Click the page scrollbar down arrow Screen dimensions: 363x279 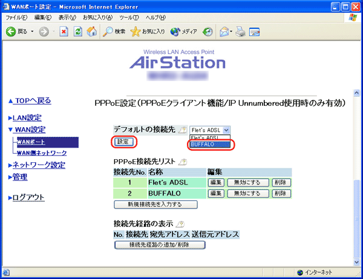[x=356, y=262]
